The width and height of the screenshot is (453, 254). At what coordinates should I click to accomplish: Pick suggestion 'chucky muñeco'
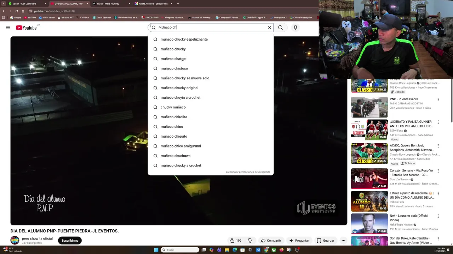211,107
